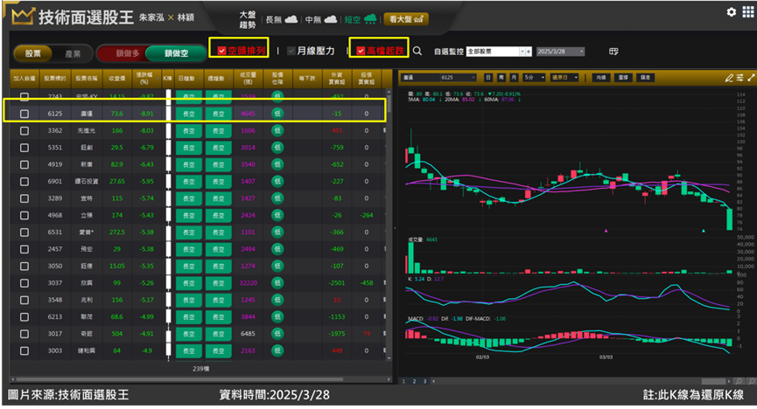Image resolution: width=757 pixels, height=409 pixels.
Task: Click the 中無 cloud trend icon
Action: 330,19
